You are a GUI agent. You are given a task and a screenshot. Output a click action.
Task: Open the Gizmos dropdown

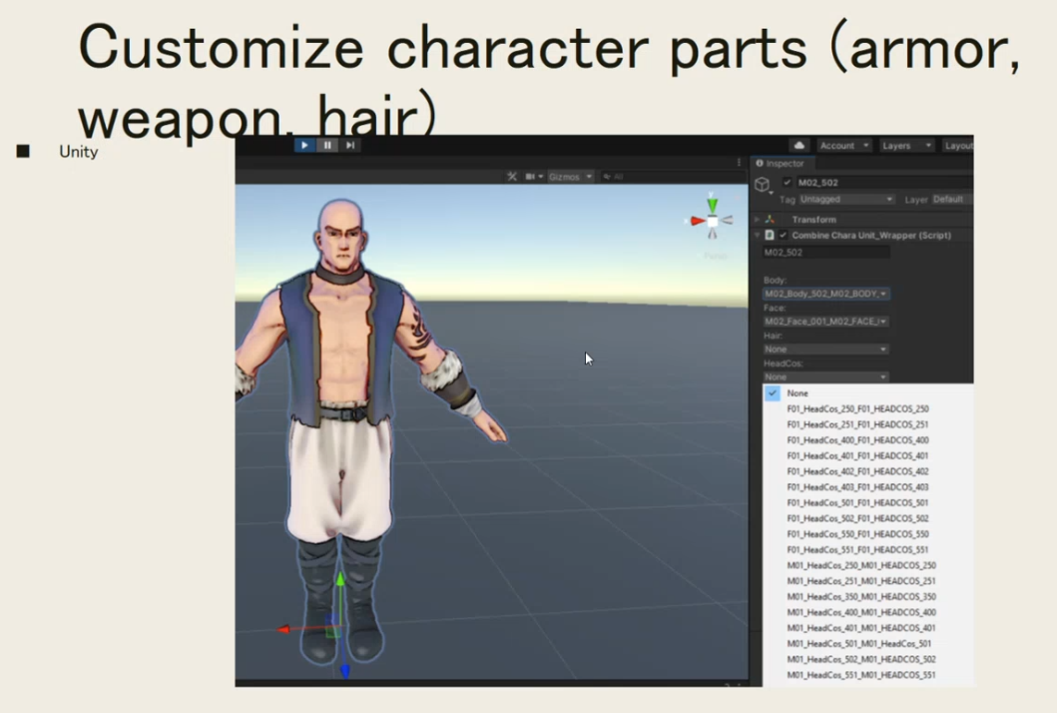570,177
